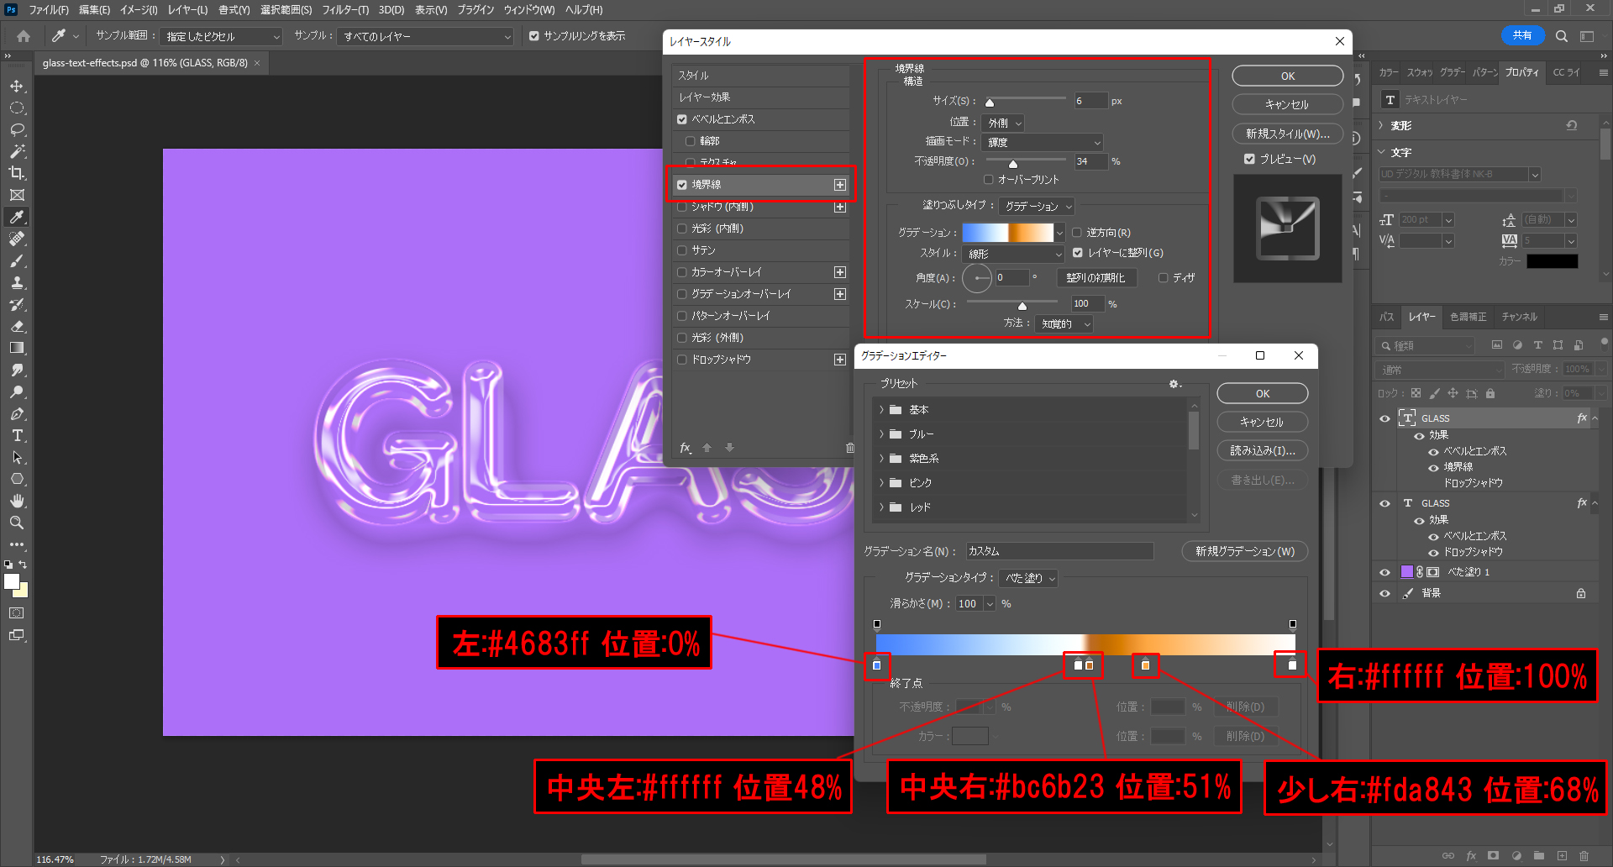Viewport: 1613px width, 867px height.
Task: Click the 新規グラデーション button
Action: tap(1244, 551)
